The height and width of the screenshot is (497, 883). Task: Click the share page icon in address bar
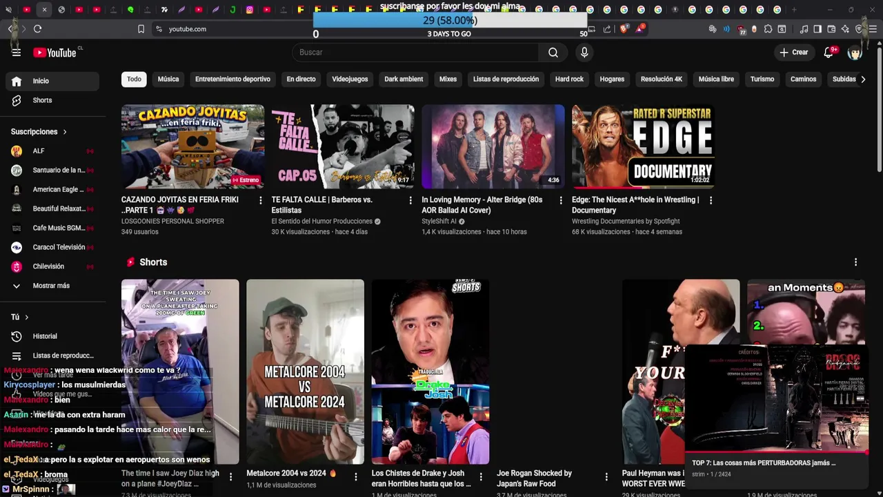(607, 29)
